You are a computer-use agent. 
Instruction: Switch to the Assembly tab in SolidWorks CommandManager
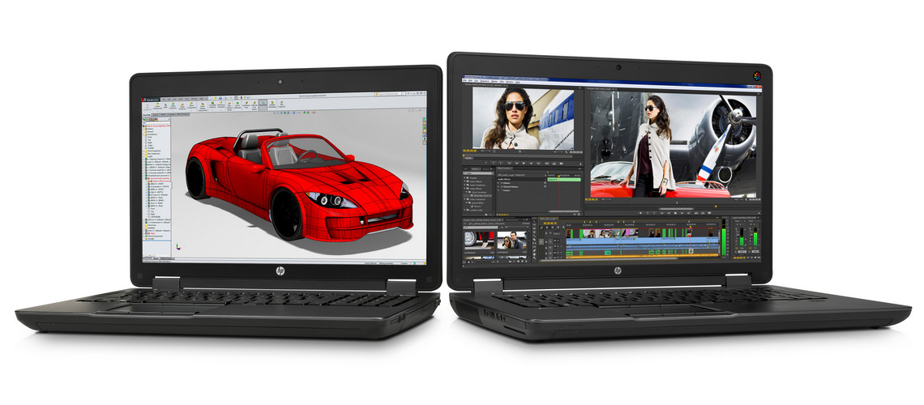147,115
